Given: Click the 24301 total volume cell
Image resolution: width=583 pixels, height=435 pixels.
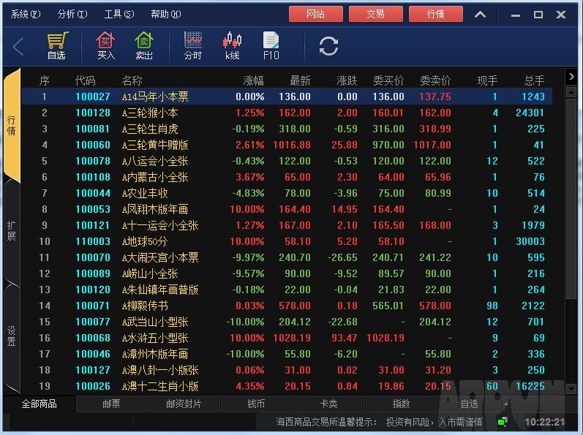Looking at the screenshot, I should [x=530, y=113].
